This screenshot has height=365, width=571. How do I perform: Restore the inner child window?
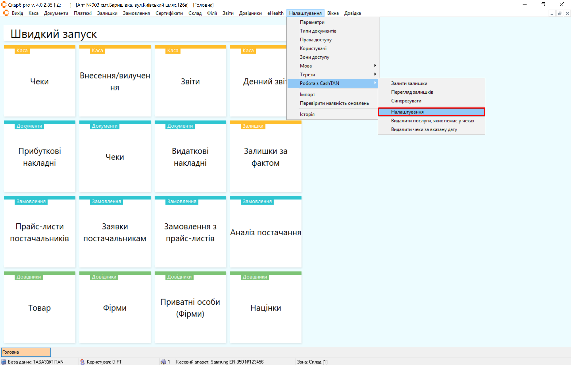(x=560, y=13)
